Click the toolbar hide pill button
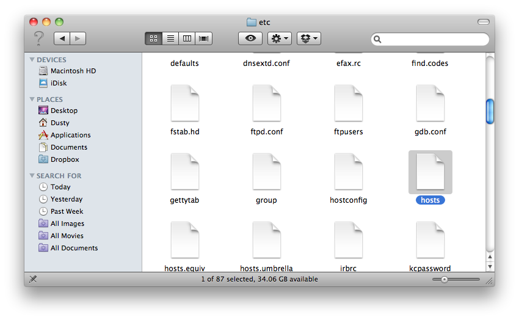This screenshot has height=320, width=519. point(483,22)
